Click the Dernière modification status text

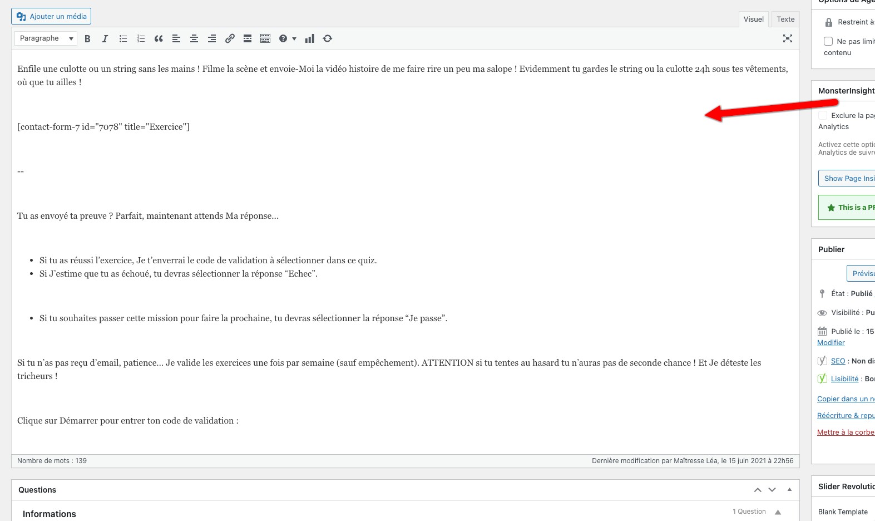coord(693,461)
